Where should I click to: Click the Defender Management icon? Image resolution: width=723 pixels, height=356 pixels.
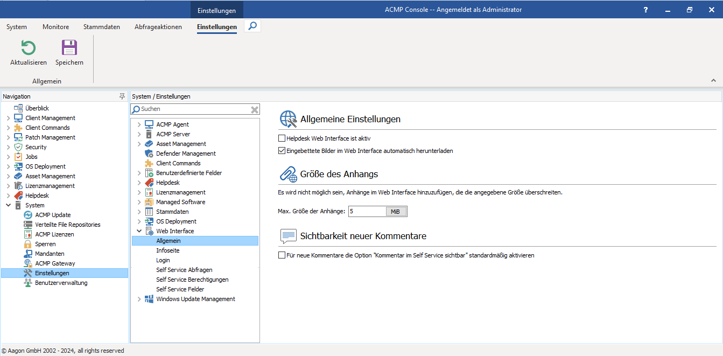(148, 153)
